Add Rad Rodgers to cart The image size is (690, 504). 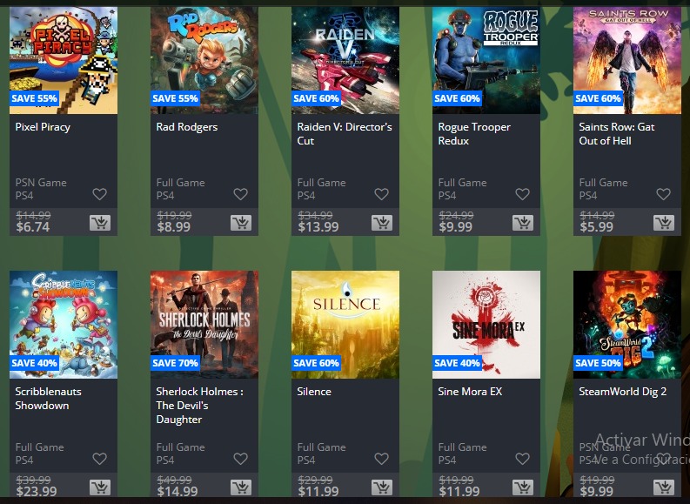[x=241, y=223]
